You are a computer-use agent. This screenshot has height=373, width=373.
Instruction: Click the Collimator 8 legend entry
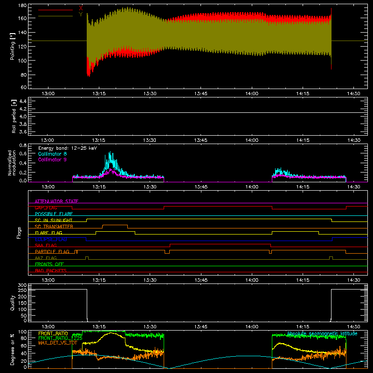click(52, 154)
